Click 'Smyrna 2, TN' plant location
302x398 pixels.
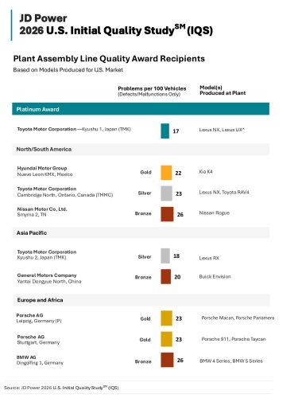pos(32,215)
